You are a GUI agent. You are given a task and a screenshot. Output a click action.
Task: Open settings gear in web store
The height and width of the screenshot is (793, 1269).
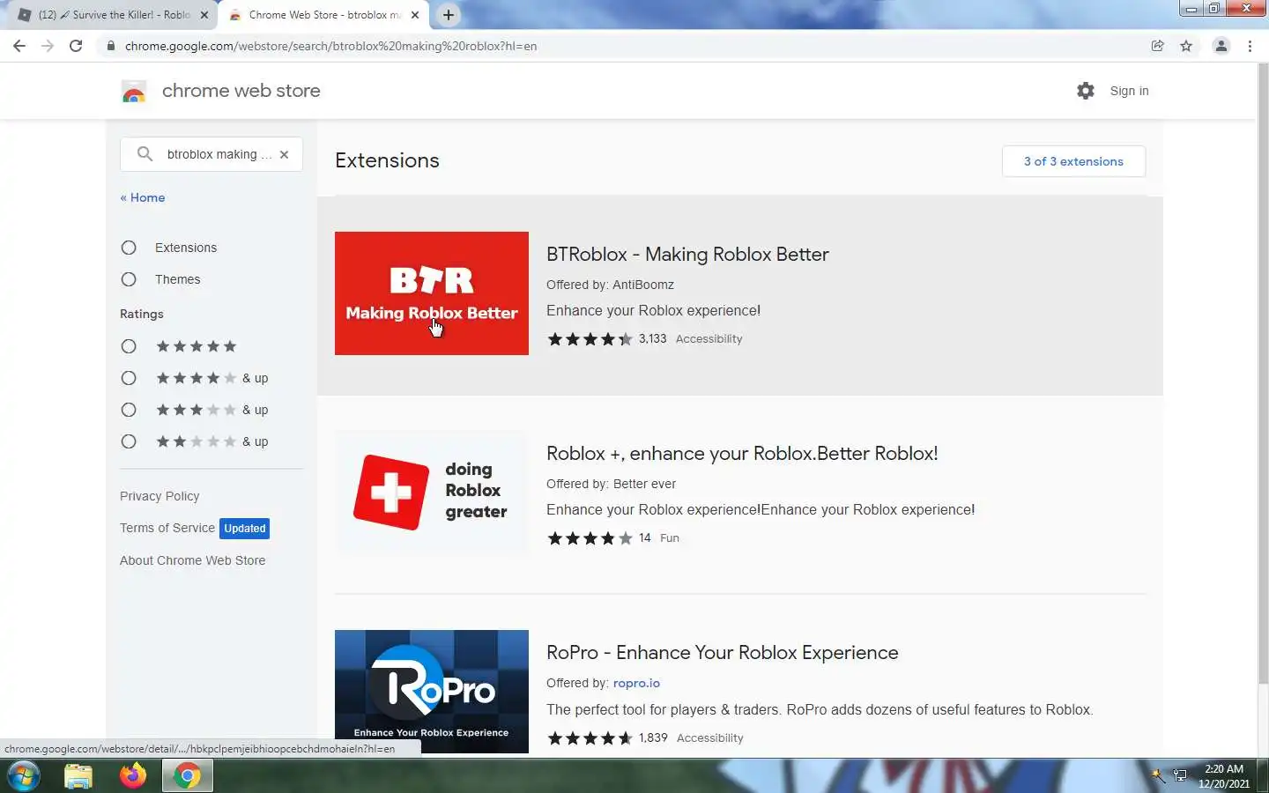[x=1086, y=91]
